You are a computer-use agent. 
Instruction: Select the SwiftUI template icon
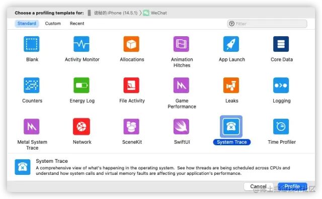point(181,126)
